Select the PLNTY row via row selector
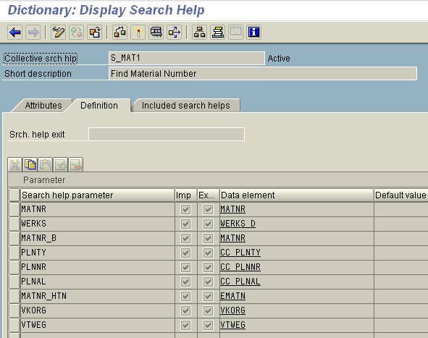This screenshot has height=338, width=428. pyautogui.click(x=14, y=253)
